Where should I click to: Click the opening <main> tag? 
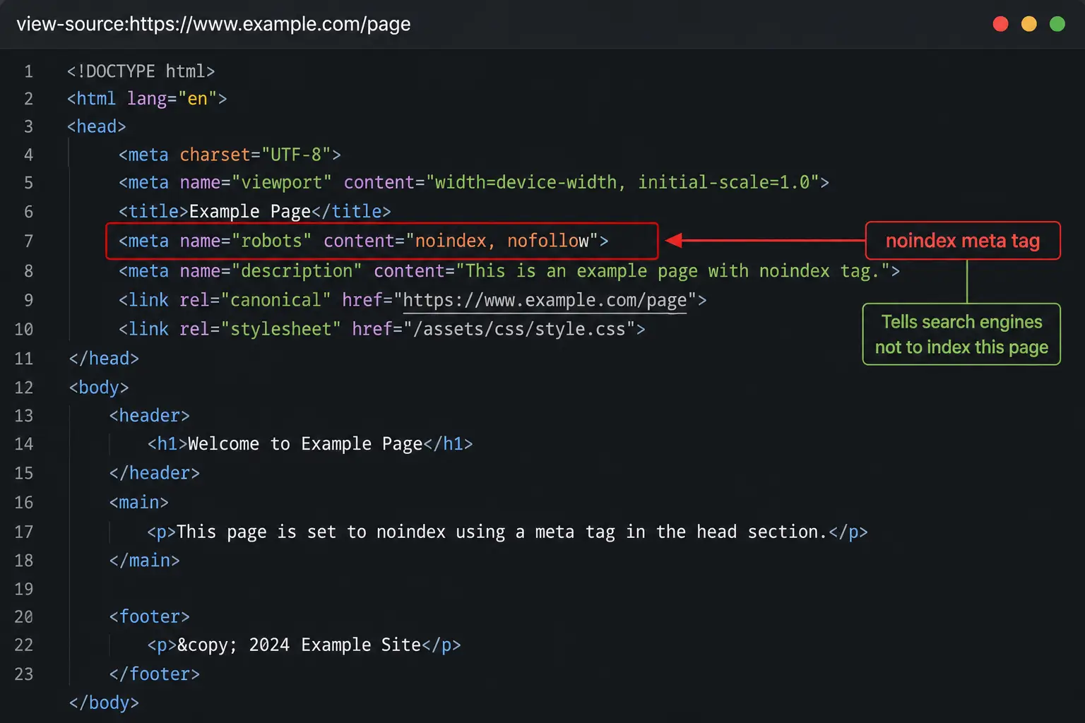tap(138, 503)
